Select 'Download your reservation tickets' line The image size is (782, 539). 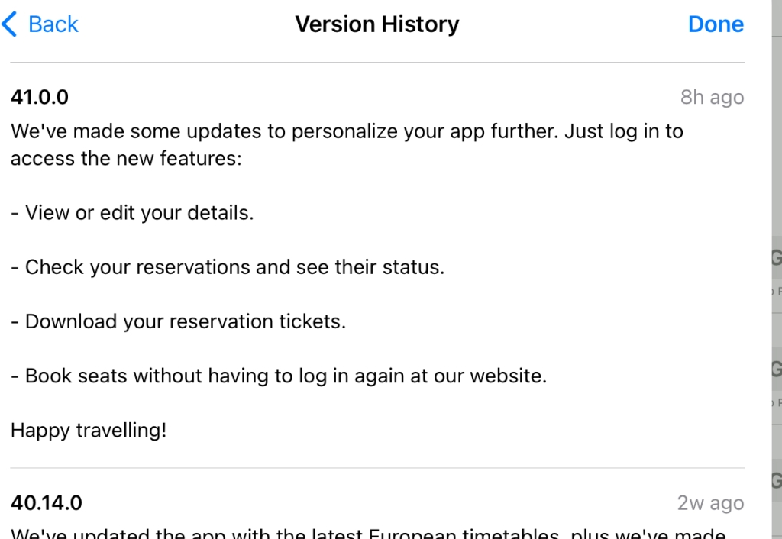[x=179, y=321]
